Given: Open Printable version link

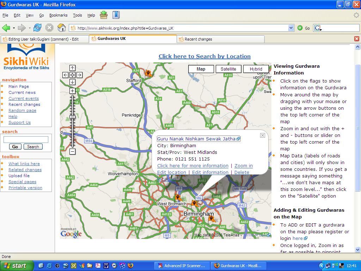Looking at the screenshot, I should click(x=25, y=188).
